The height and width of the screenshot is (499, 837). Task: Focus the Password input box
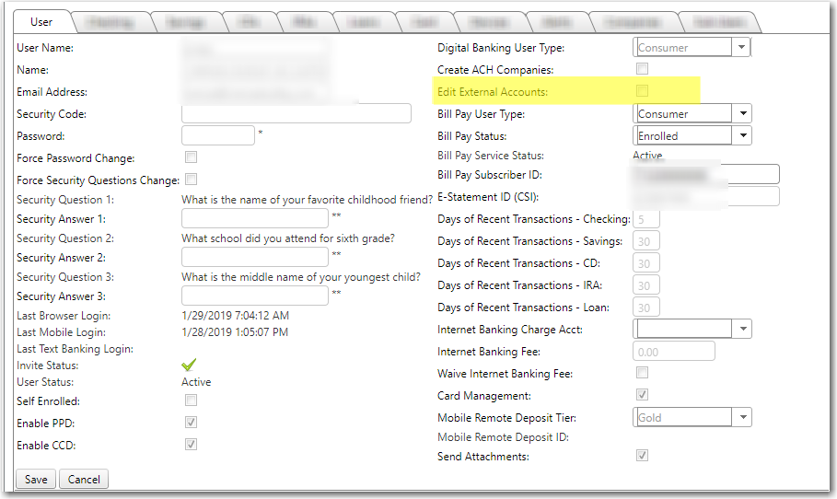coord(217,135)
